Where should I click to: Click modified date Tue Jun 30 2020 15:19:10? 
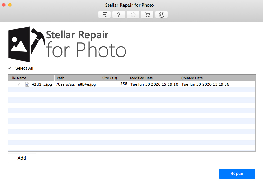coord(154,84)
